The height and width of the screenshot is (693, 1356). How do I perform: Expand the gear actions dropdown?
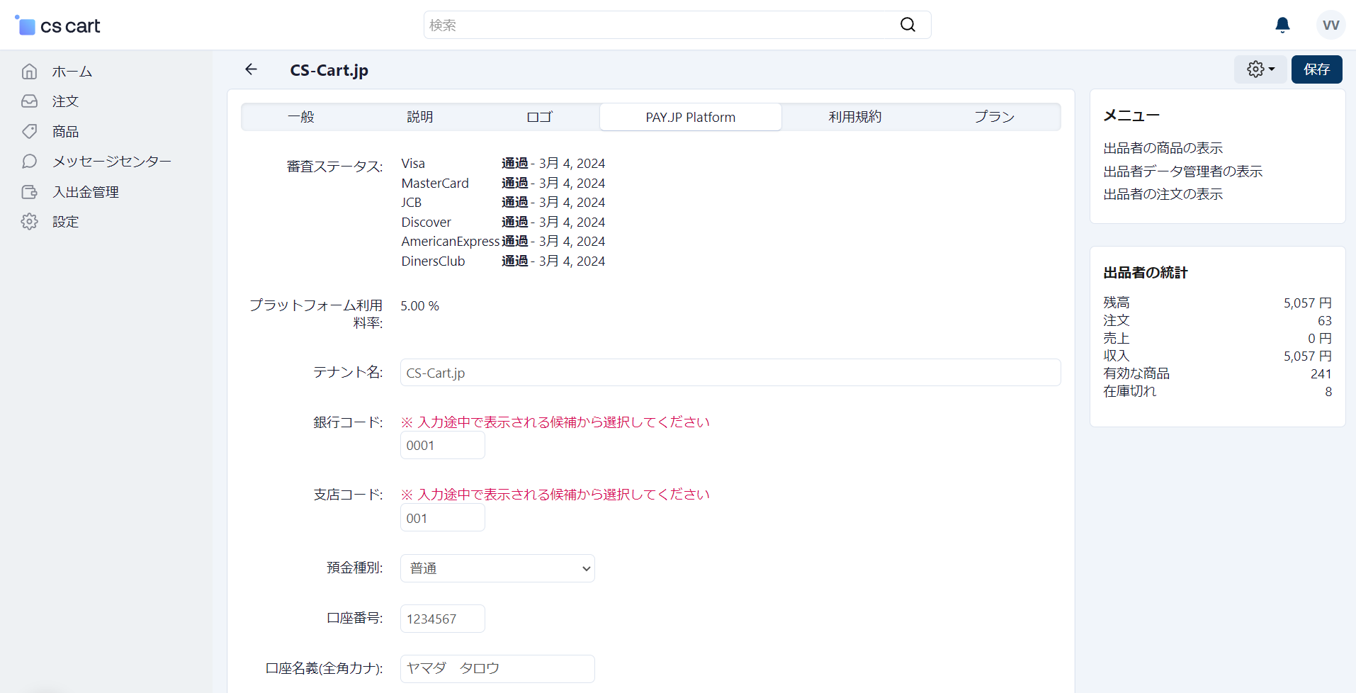click(1260, 69)
